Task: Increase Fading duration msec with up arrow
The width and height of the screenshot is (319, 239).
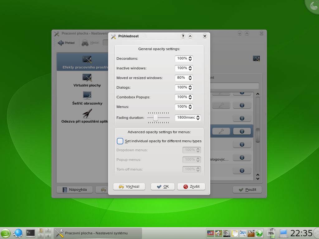Action: pyautogui.click(x=198, y=116)
